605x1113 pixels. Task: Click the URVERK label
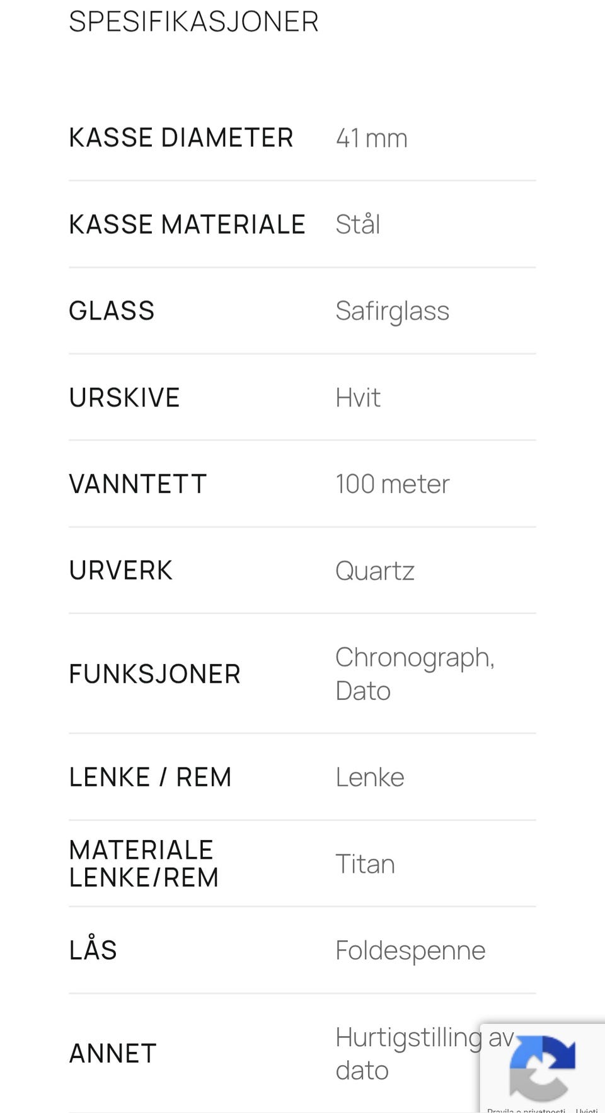(120, 571)
